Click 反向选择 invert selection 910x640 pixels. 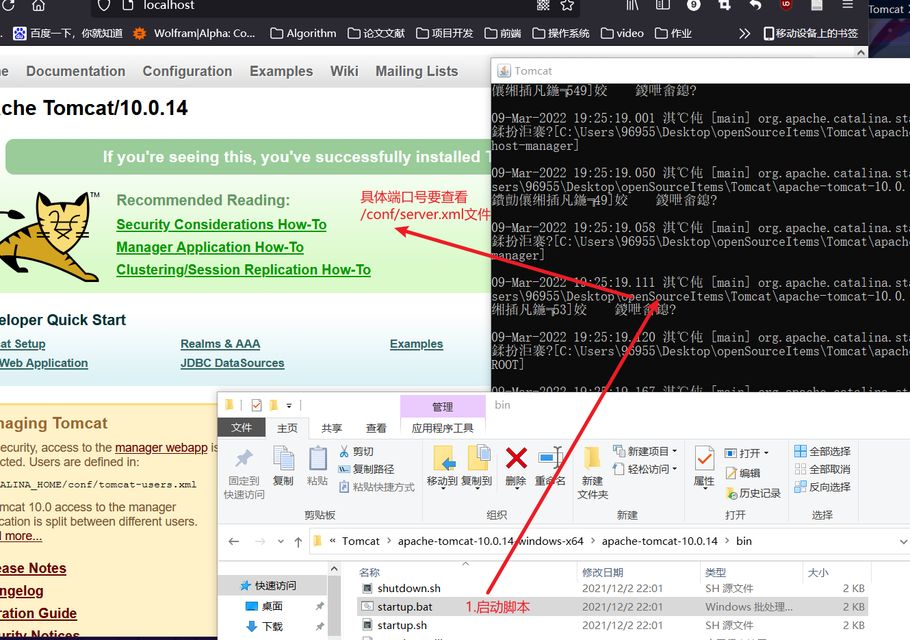click(x=822, y=487)
